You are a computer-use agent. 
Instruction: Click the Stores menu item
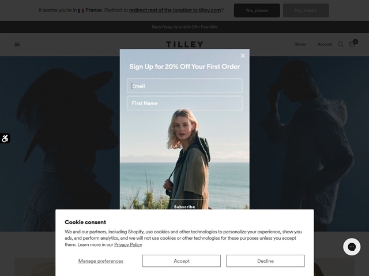point(300,44)
